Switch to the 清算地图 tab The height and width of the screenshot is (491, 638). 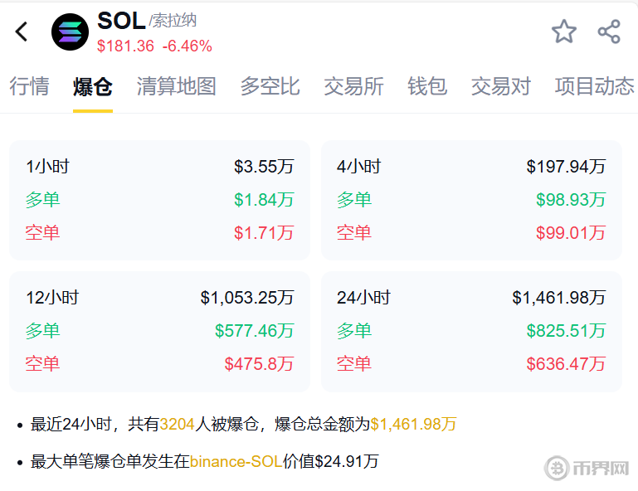tap(176, 86)
